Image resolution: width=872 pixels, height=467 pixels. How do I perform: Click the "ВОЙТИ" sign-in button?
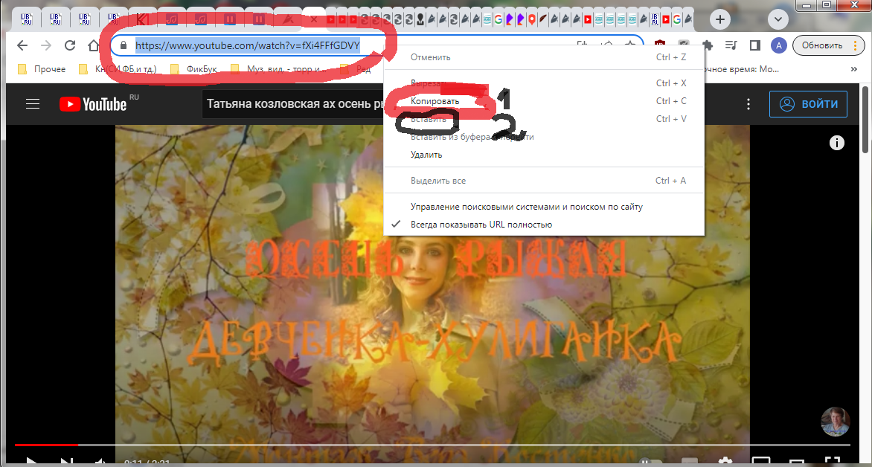point(809,104)
